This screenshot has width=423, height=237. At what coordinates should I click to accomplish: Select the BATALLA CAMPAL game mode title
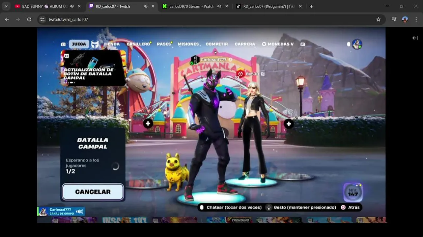pyautogui.click(x=93, y=143)
